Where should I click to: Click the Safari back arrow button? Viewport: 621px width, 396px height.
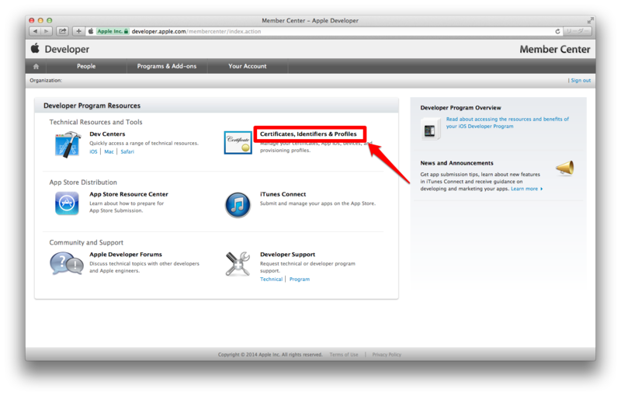click(x=35, y=31)
